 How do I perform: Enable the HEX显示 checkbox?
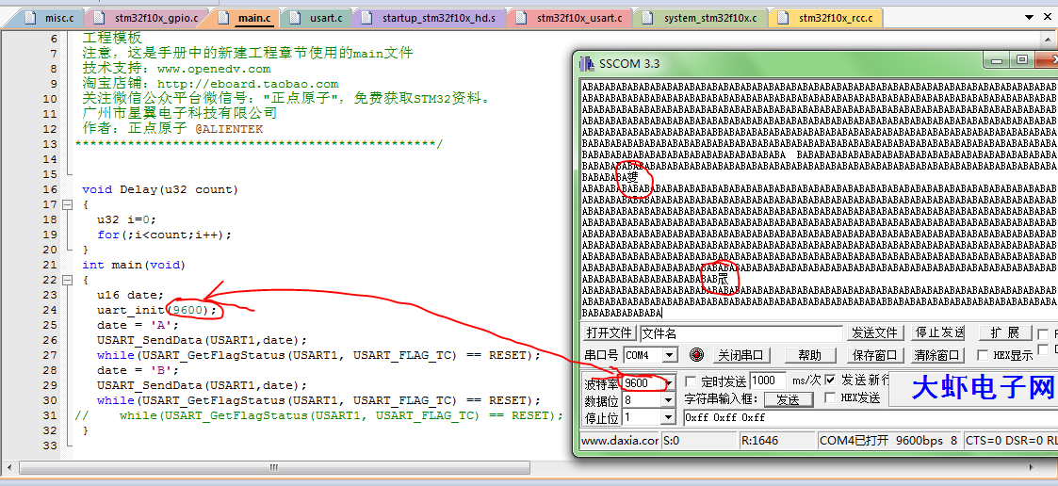(x=984, y=355)
